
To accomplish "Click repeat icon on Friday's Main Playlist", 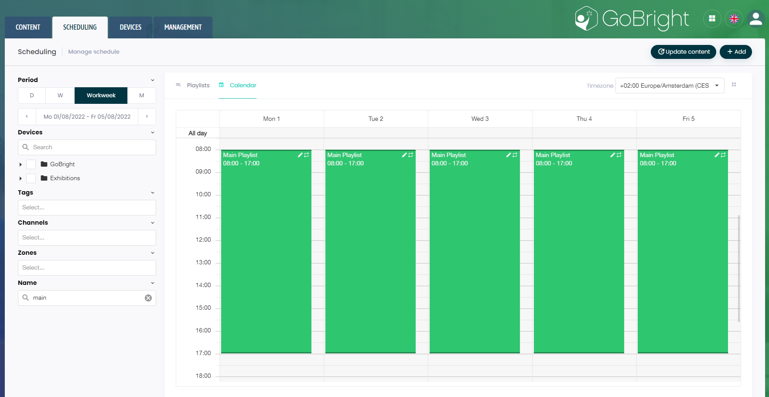I will (x=723, y=155).
